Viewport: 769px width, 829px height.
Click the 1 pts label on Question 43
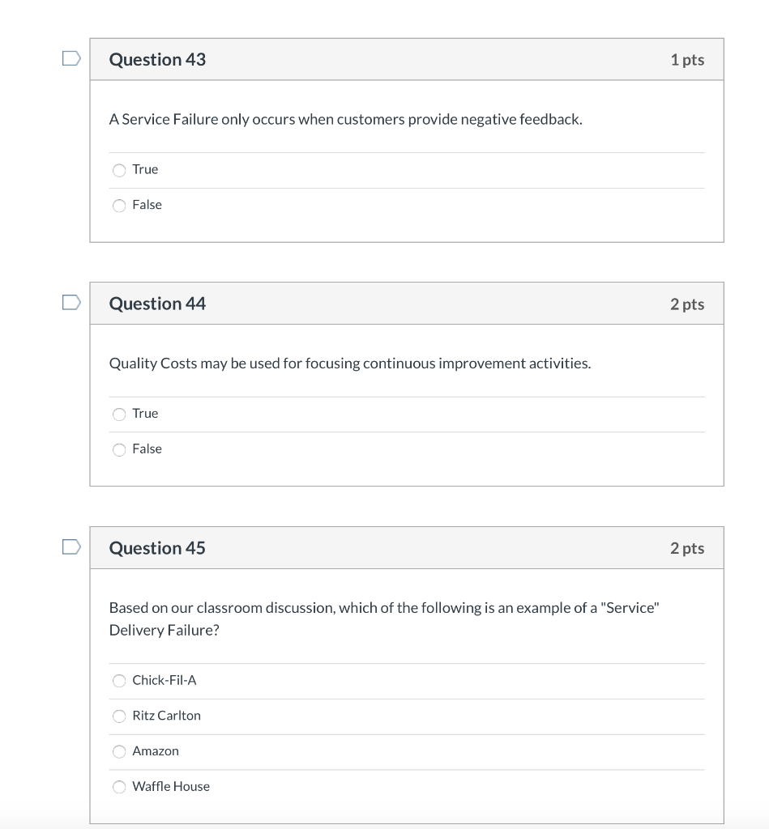click(x=688, y=59)
